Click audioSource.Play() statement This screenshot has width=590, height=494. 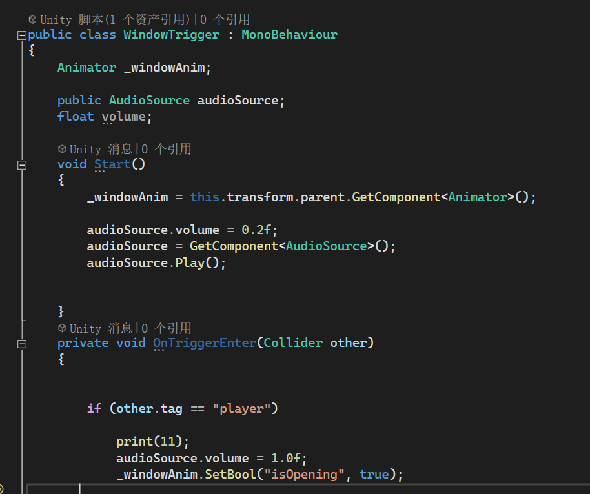(156, 262)
